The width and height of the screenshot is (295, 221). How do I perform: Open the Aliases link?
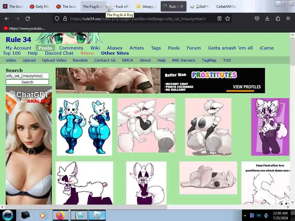click(x=115, y=48)
